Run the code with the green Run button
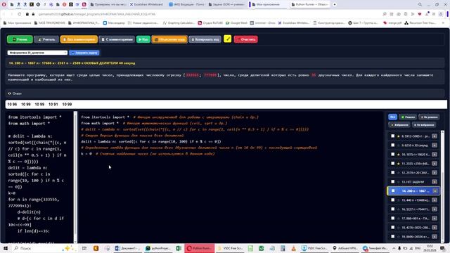 (x=143, y=39)
